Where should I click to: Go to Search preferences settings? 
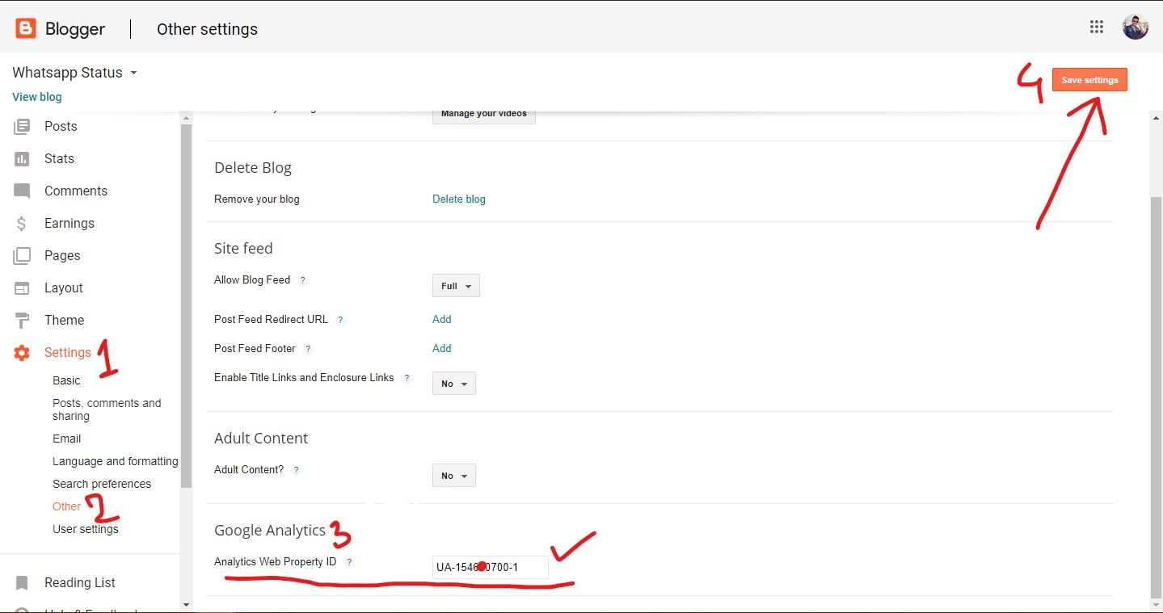point(102,484)
